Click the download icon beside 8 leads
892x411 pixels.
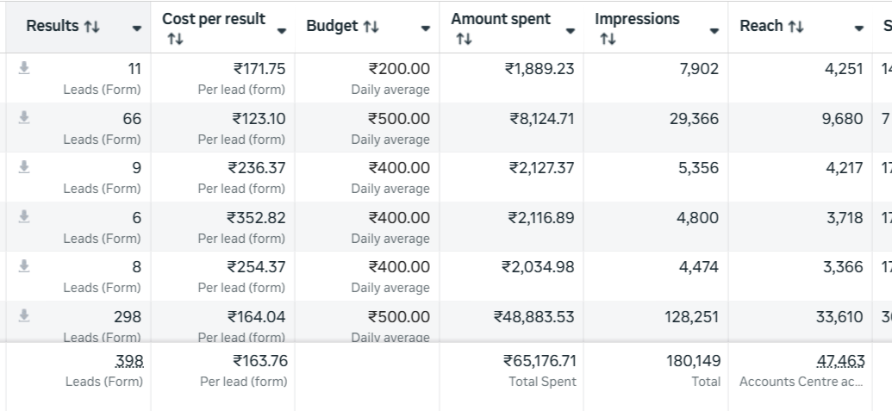tap(24, 267)
